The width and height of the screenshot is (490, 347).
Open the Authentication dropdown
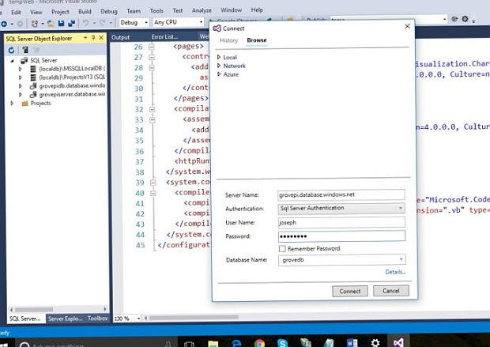pyautogui.click(x=401, y=208)
